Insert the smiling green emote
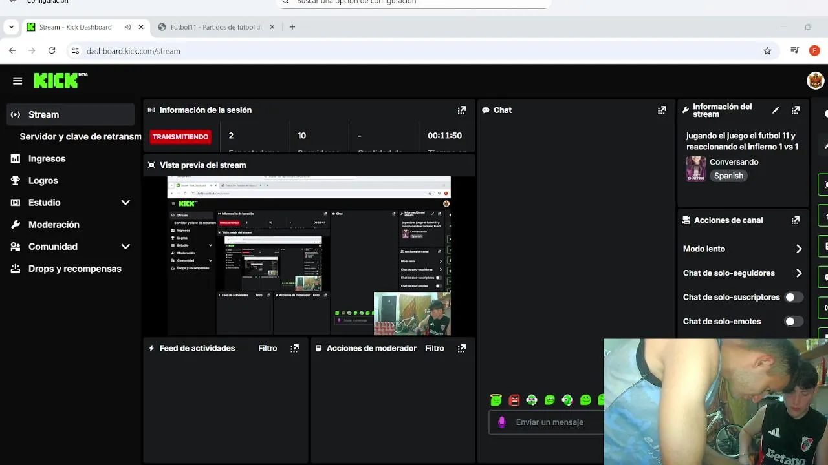 coord(585,400)
